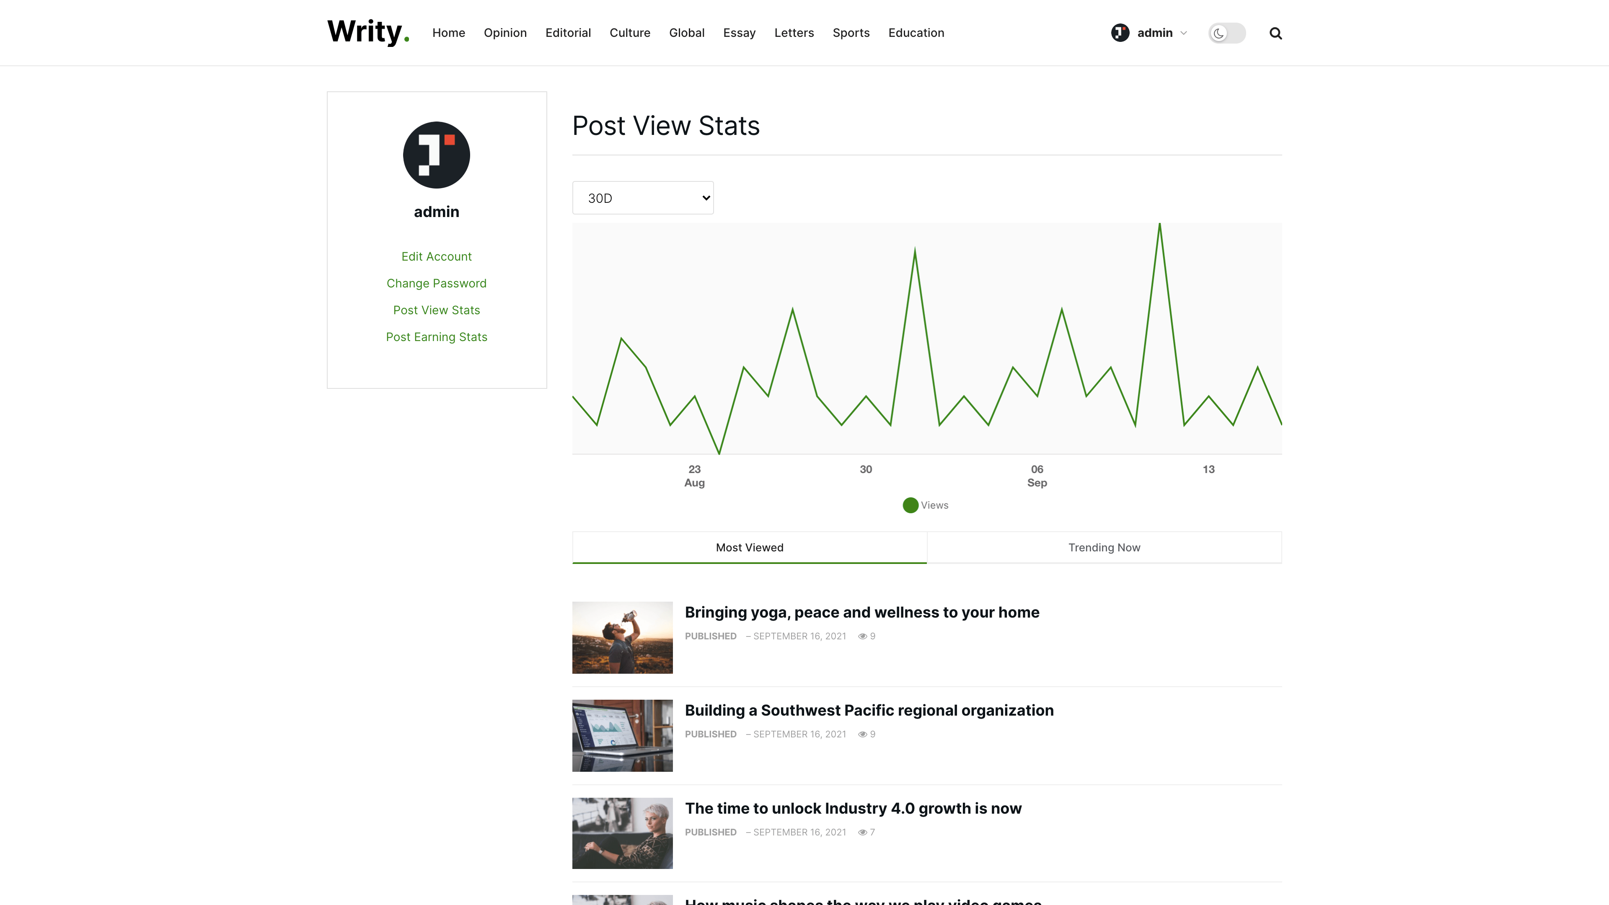1609x905 pixels.
Task: Click the search magnifier icon
Action: [1275, 33]
